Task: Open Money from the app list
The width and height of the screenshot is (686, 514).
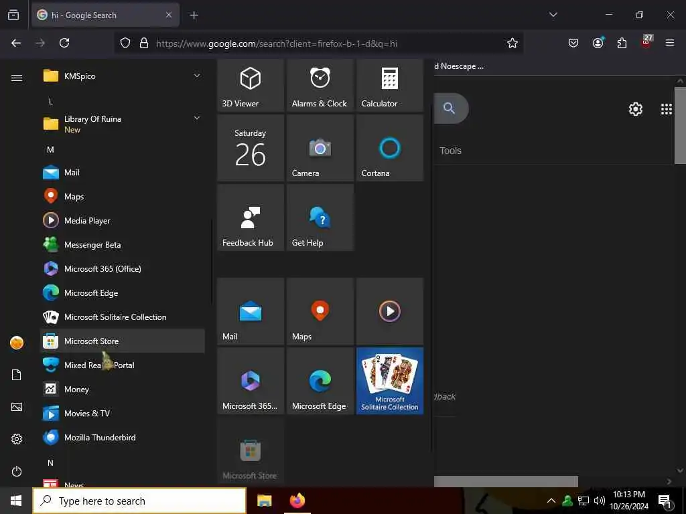Action: tap(123, 389)
